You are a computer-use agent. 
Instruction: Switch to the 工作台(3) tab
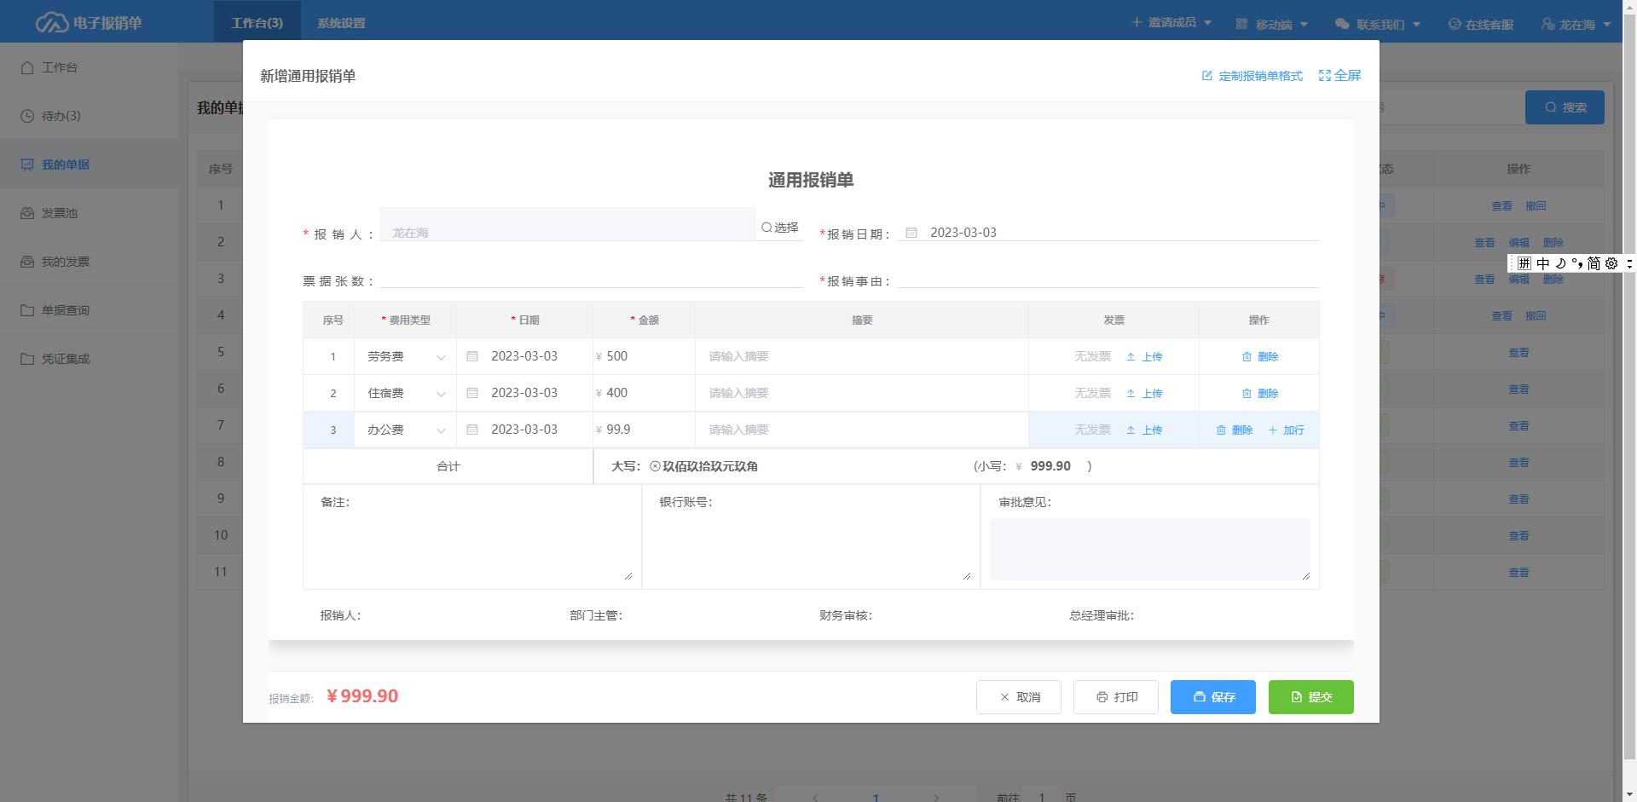pyautogui.click(x=256, y=22)
